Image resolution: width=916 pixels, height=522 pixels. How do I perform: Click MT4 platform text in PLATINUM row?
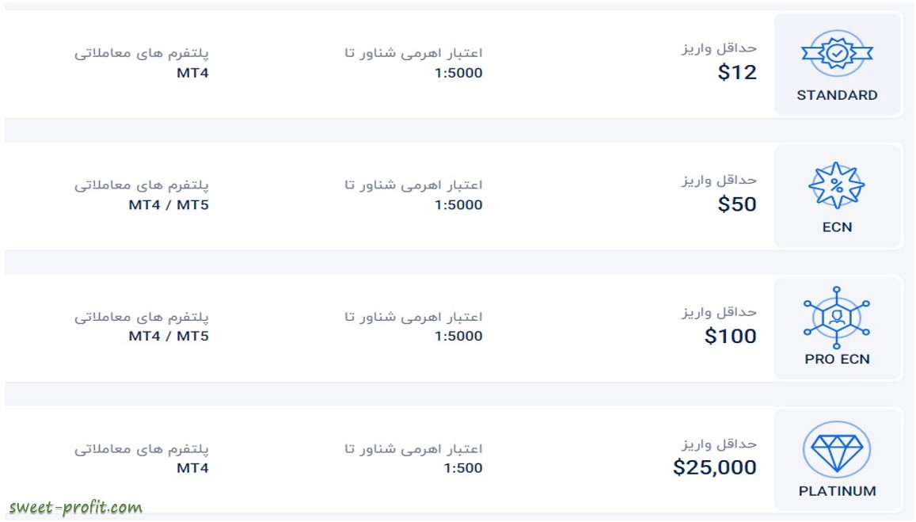(x=192, y=468)
